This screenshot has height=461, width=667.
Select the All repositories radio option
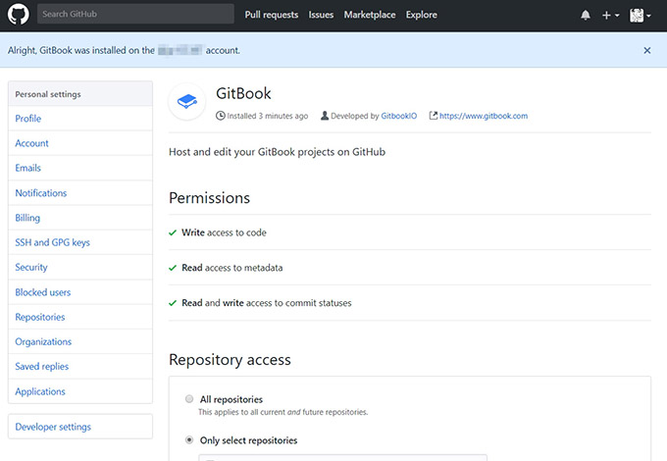[x=189, y=399]
